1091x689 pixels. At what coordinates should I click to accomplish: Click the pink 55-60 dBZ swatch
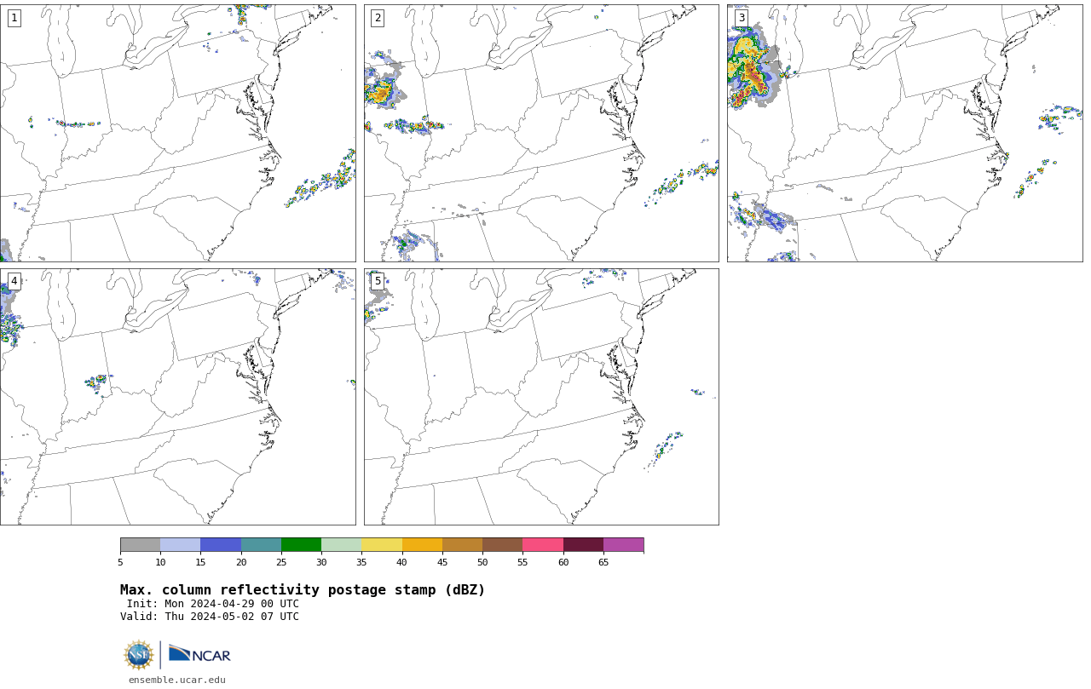(543, 545)
